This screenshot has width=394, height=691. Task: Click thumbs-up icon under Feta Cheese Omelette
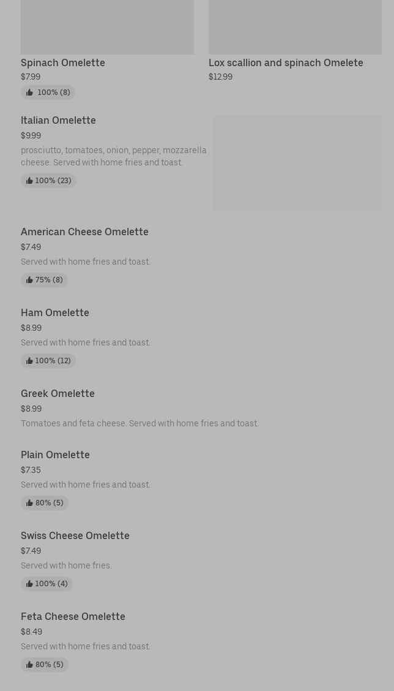tap(29, 665)
